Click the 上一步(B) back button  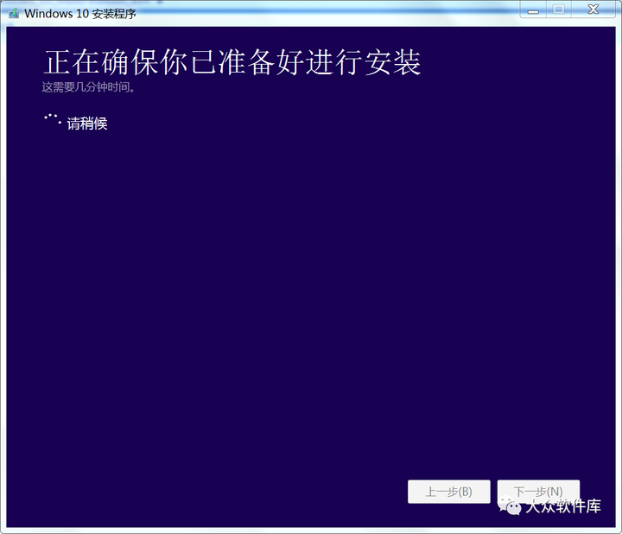(448, 492)
